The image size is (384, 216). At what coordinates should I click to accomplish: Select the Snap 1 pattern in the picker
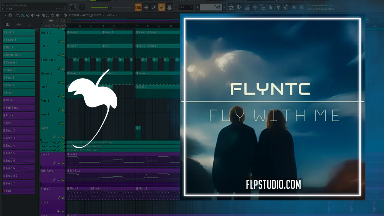pos(19,70)
